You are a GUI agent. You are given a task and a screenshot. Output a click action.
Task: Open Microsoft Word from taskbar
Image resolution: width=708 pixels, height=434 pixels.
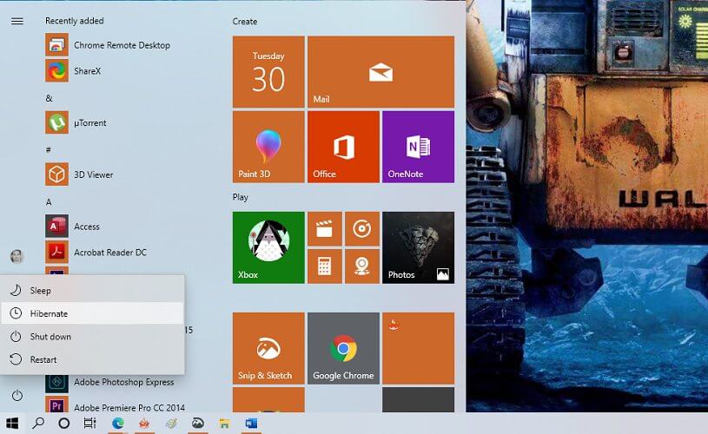(x=251, y=424)
